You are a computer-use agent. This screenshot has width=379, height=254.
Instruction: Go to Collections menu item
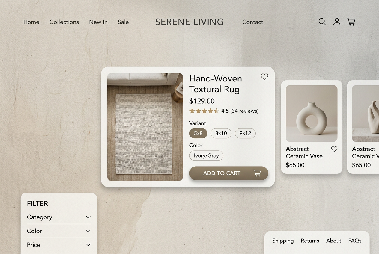pos(64,22)
